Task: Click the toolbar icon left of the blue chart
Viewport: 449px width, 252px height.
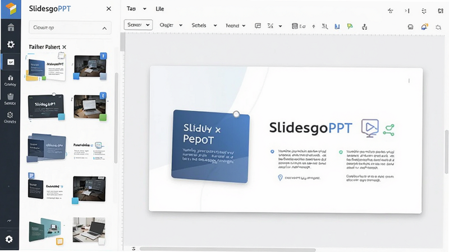Action: [325, 26]
